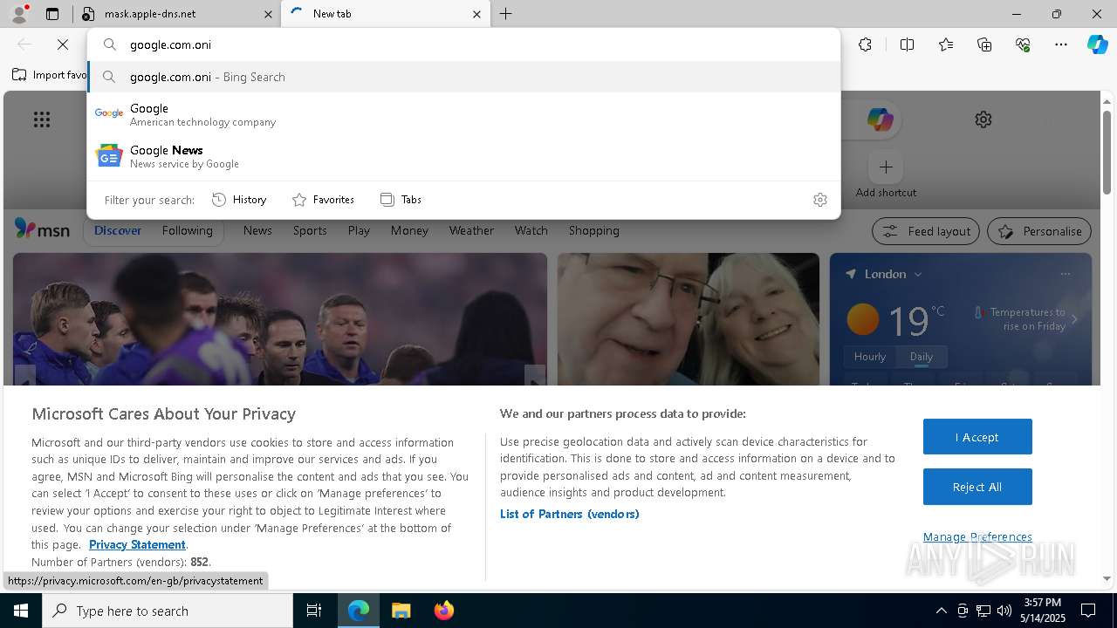
Task: Open page settings gear on new tab
Action: pos(983,119)
